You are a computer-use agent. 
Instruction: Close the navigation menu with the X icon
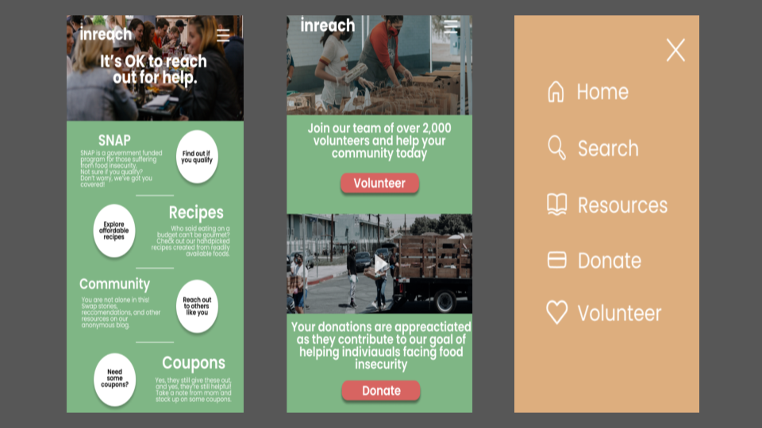[675, 50]
